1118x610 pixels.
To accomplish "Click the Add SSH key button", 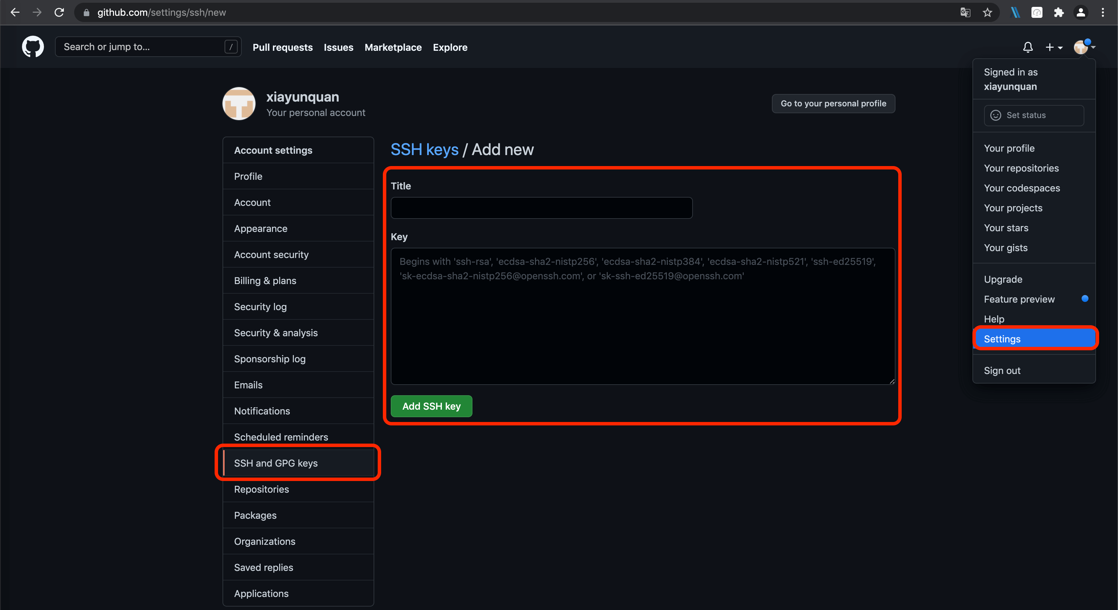I will pyautogui.click(x=431, y=406).
